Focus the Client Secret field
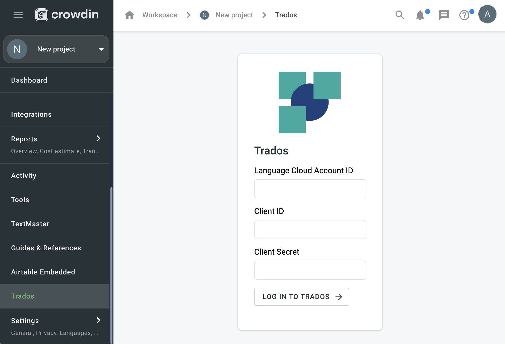Viewport: 505px width, 344px height. (x=310, y=270)
